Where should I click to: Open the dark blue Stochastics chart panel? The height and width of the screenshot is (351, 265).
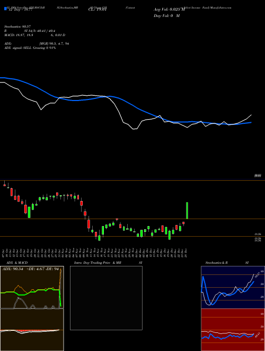point(233,287)
